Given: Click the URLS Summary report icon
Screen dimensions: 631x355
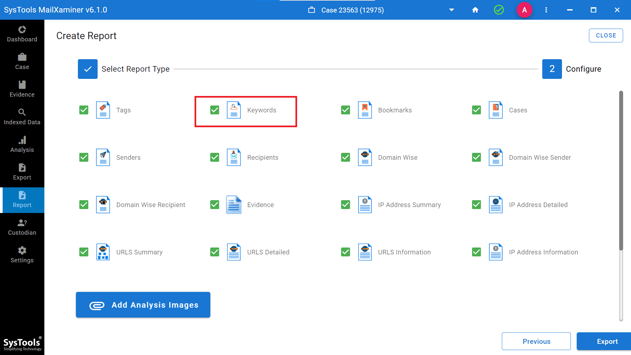Looking at the screenshot, I should coord(103,252).
